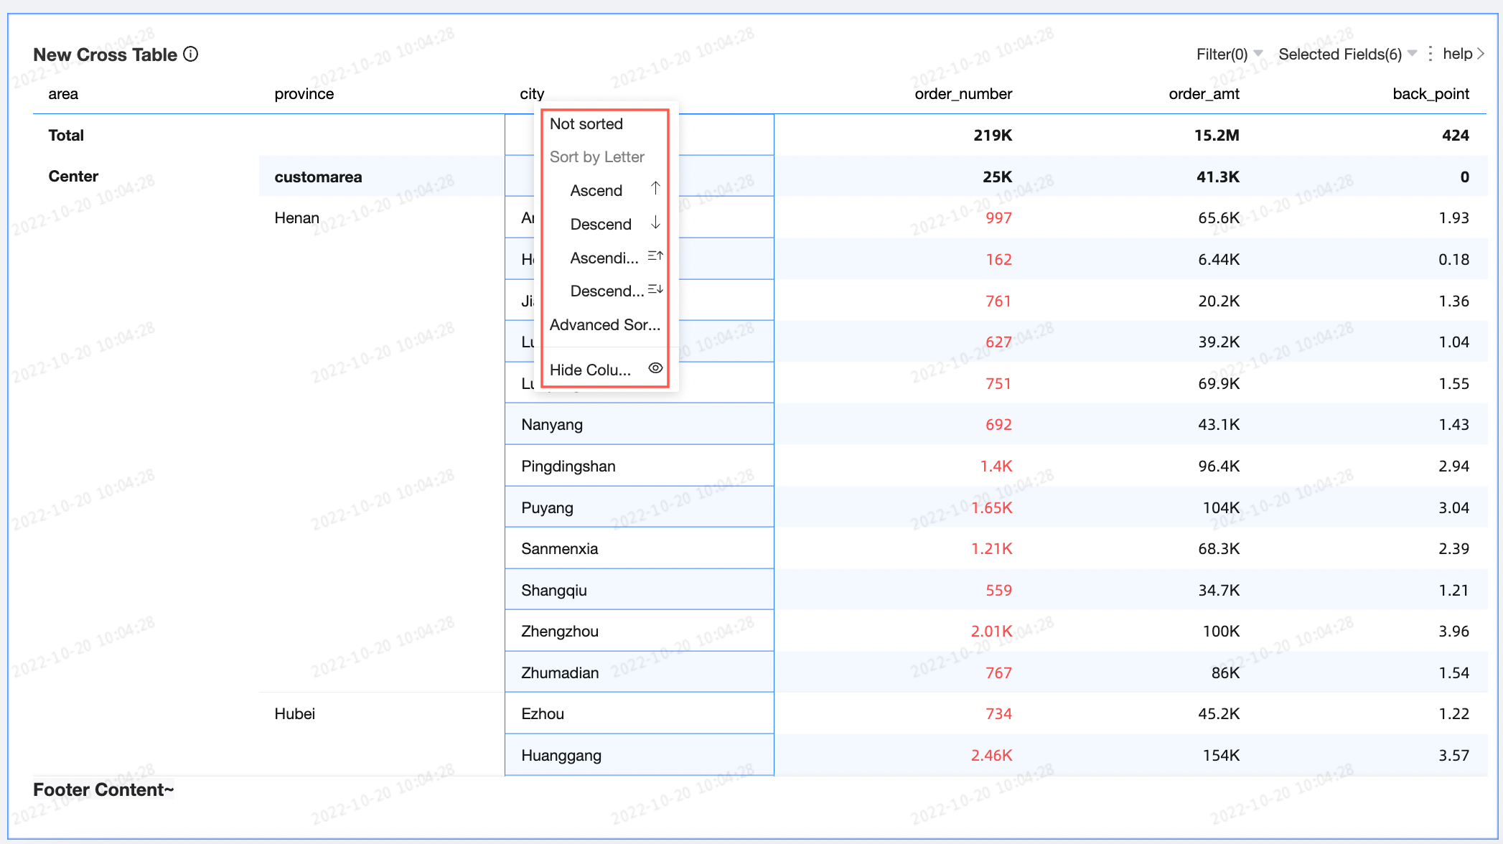This screenshot has width=1503, height=844.
Task: Select Not sorted in the sort menu
Action: point(586,124)
